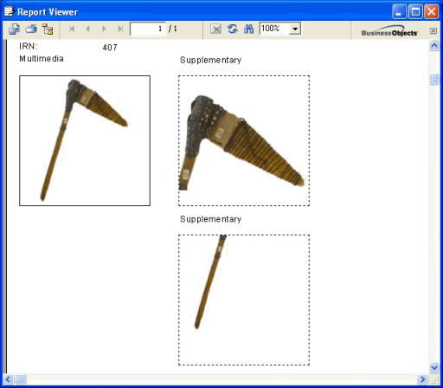Refresh the report data
This screenshot has height=388, width=443.
tap(232, 29)
